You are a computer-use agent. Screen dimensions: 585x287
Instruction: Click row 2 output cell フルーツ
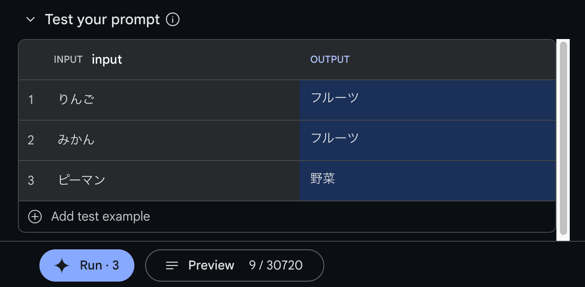pos(427,140)
